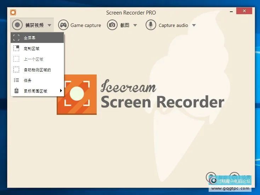The width and height of the screenshot is (260, 195).
Task: Click the camera icon for 截图
Action: (112, 25)
